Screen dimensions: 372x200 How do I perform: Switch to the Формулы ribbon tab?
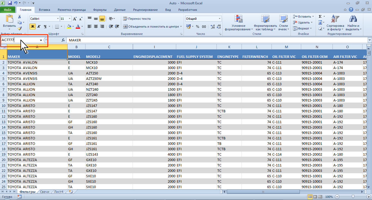100,10
